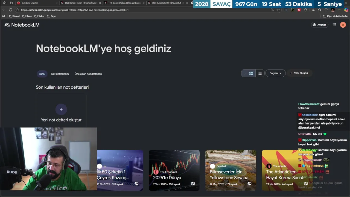
Task: Click Yeni not defteri oluştur card
Action: (x=61, y=111)
